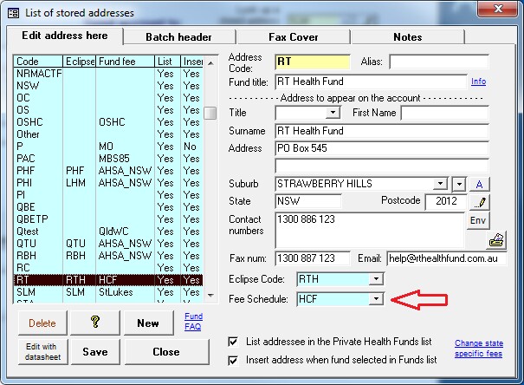Click the fax/printer icon near Contact numbers
Viewport: 524px width, 385px height.
tap(496, 240)
